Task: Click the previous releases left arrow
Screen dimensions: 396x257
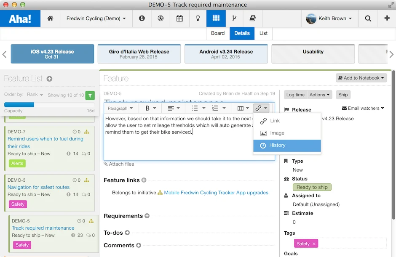Action: [x=4, y=54]
